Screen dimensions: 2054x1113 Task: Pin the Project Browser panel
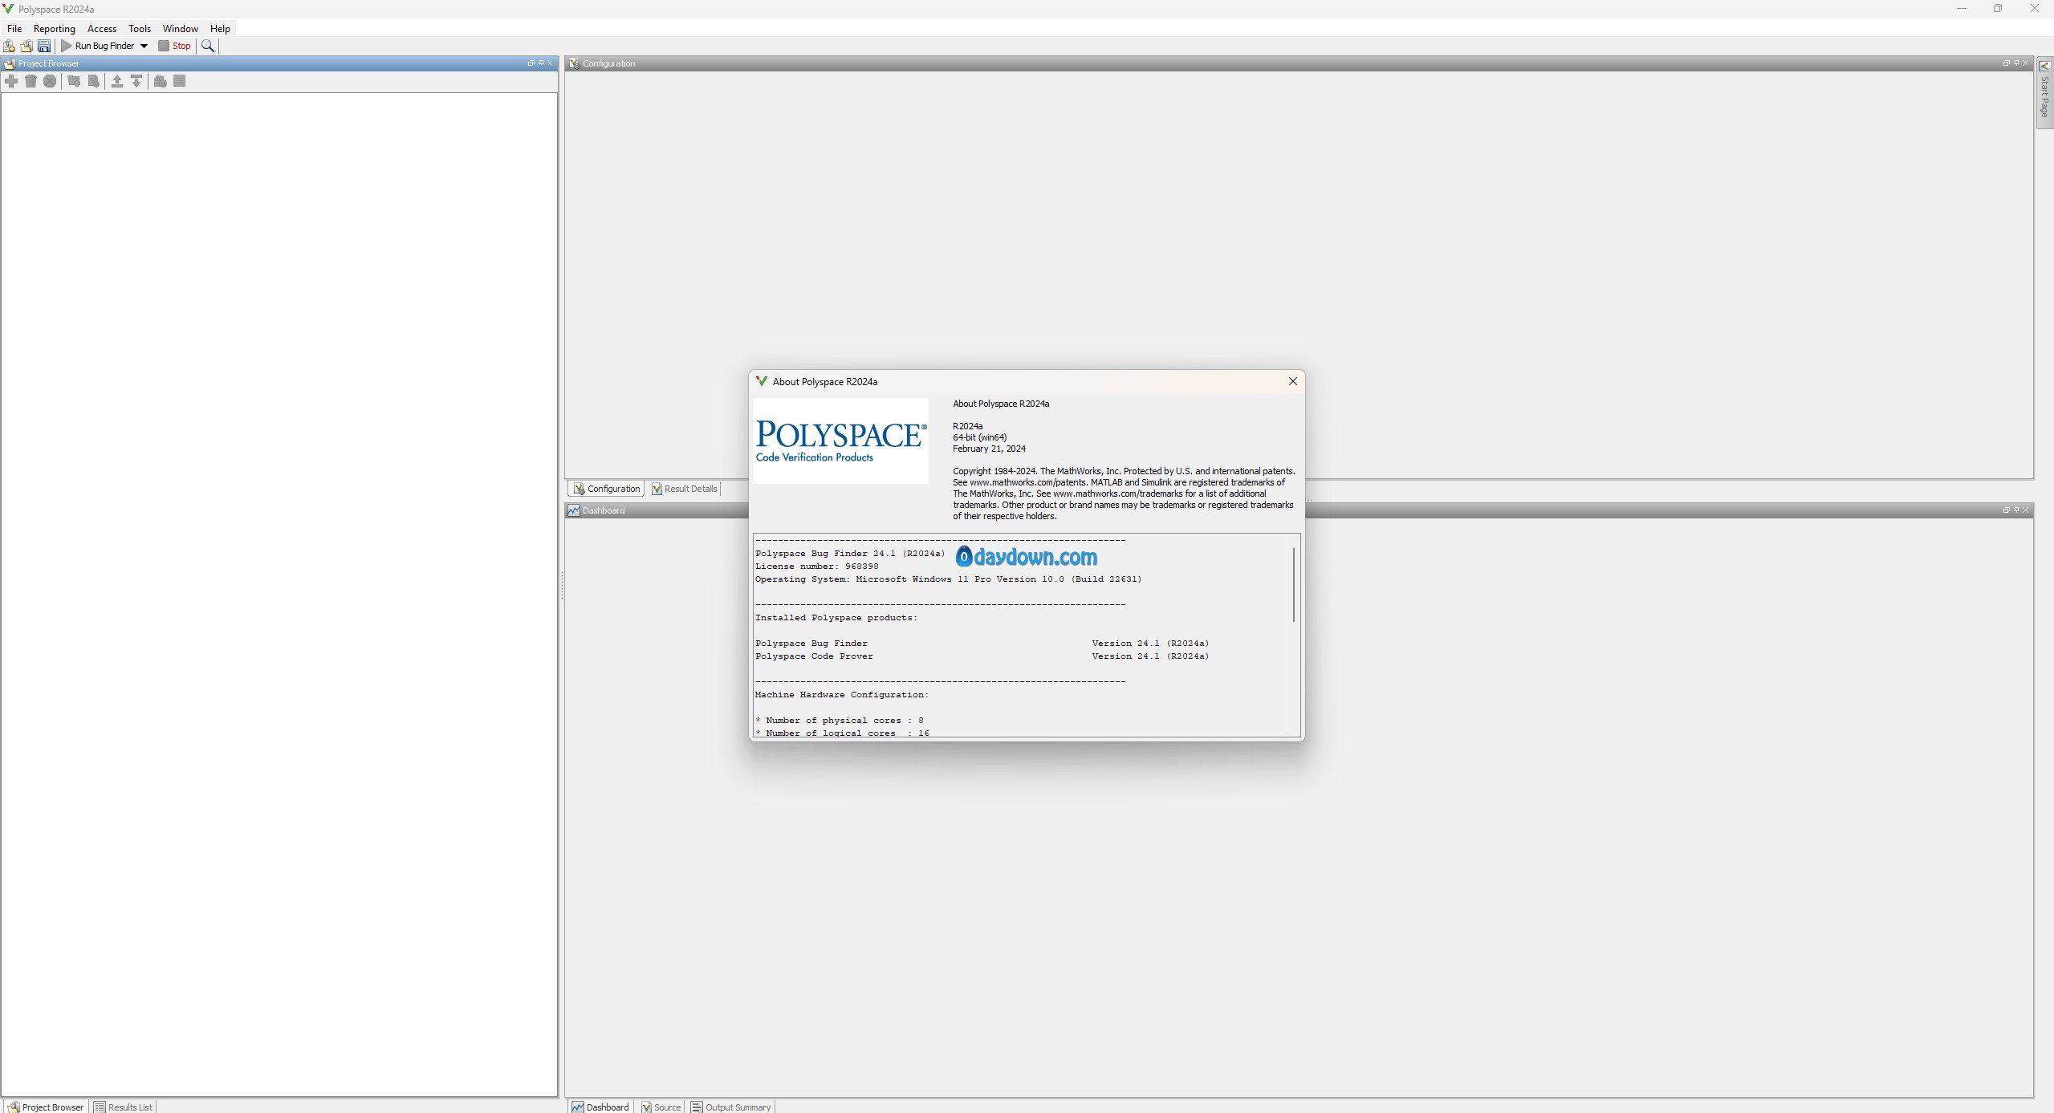click(x=541, y=63)
